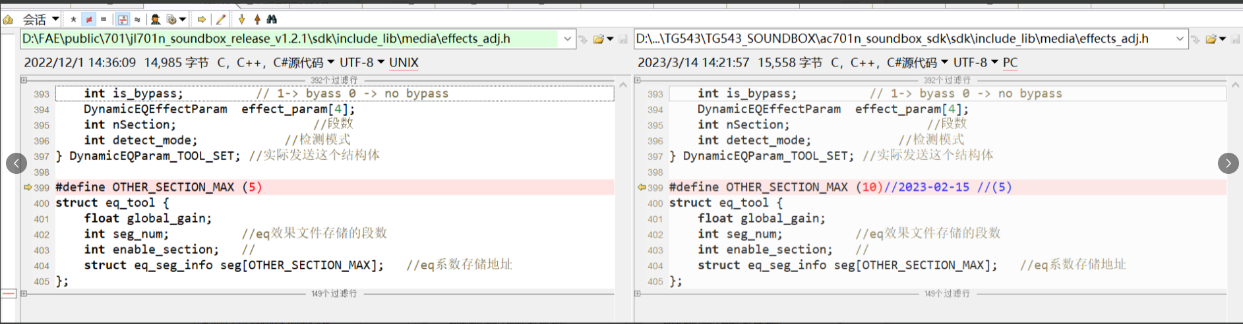Click left pane '} DynamicEQParam_TOOL_SET;' line
Image resolution: width=1243 pixels, height=324 pixels.
(149, 156)
